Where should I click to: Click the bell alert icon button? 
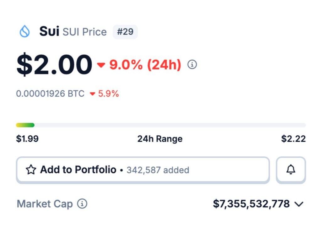(x=291, y=170)
